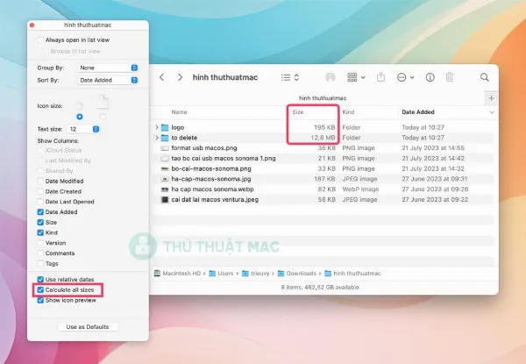Click the Trash delete icon in toolbar
This screenshot has height=364, width=526.
[450, 77]
